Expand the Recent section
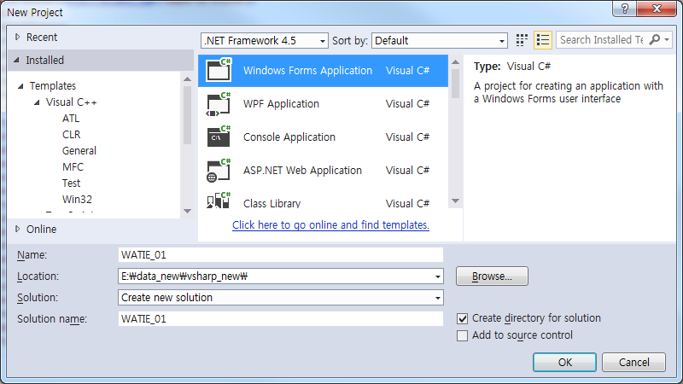Viewport: 683px width, 384px height. point(17,37)
